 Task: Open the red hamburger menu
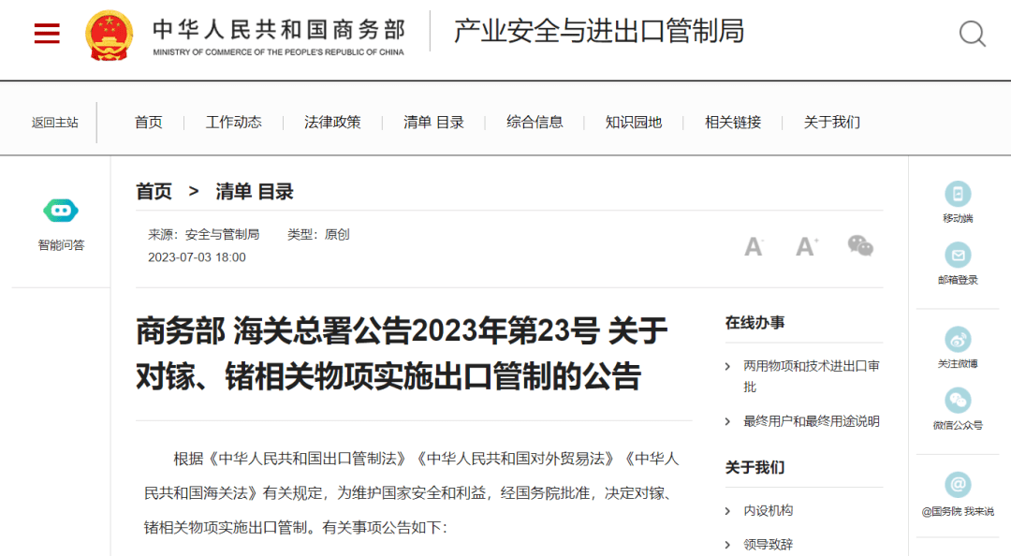coord(47,33)
